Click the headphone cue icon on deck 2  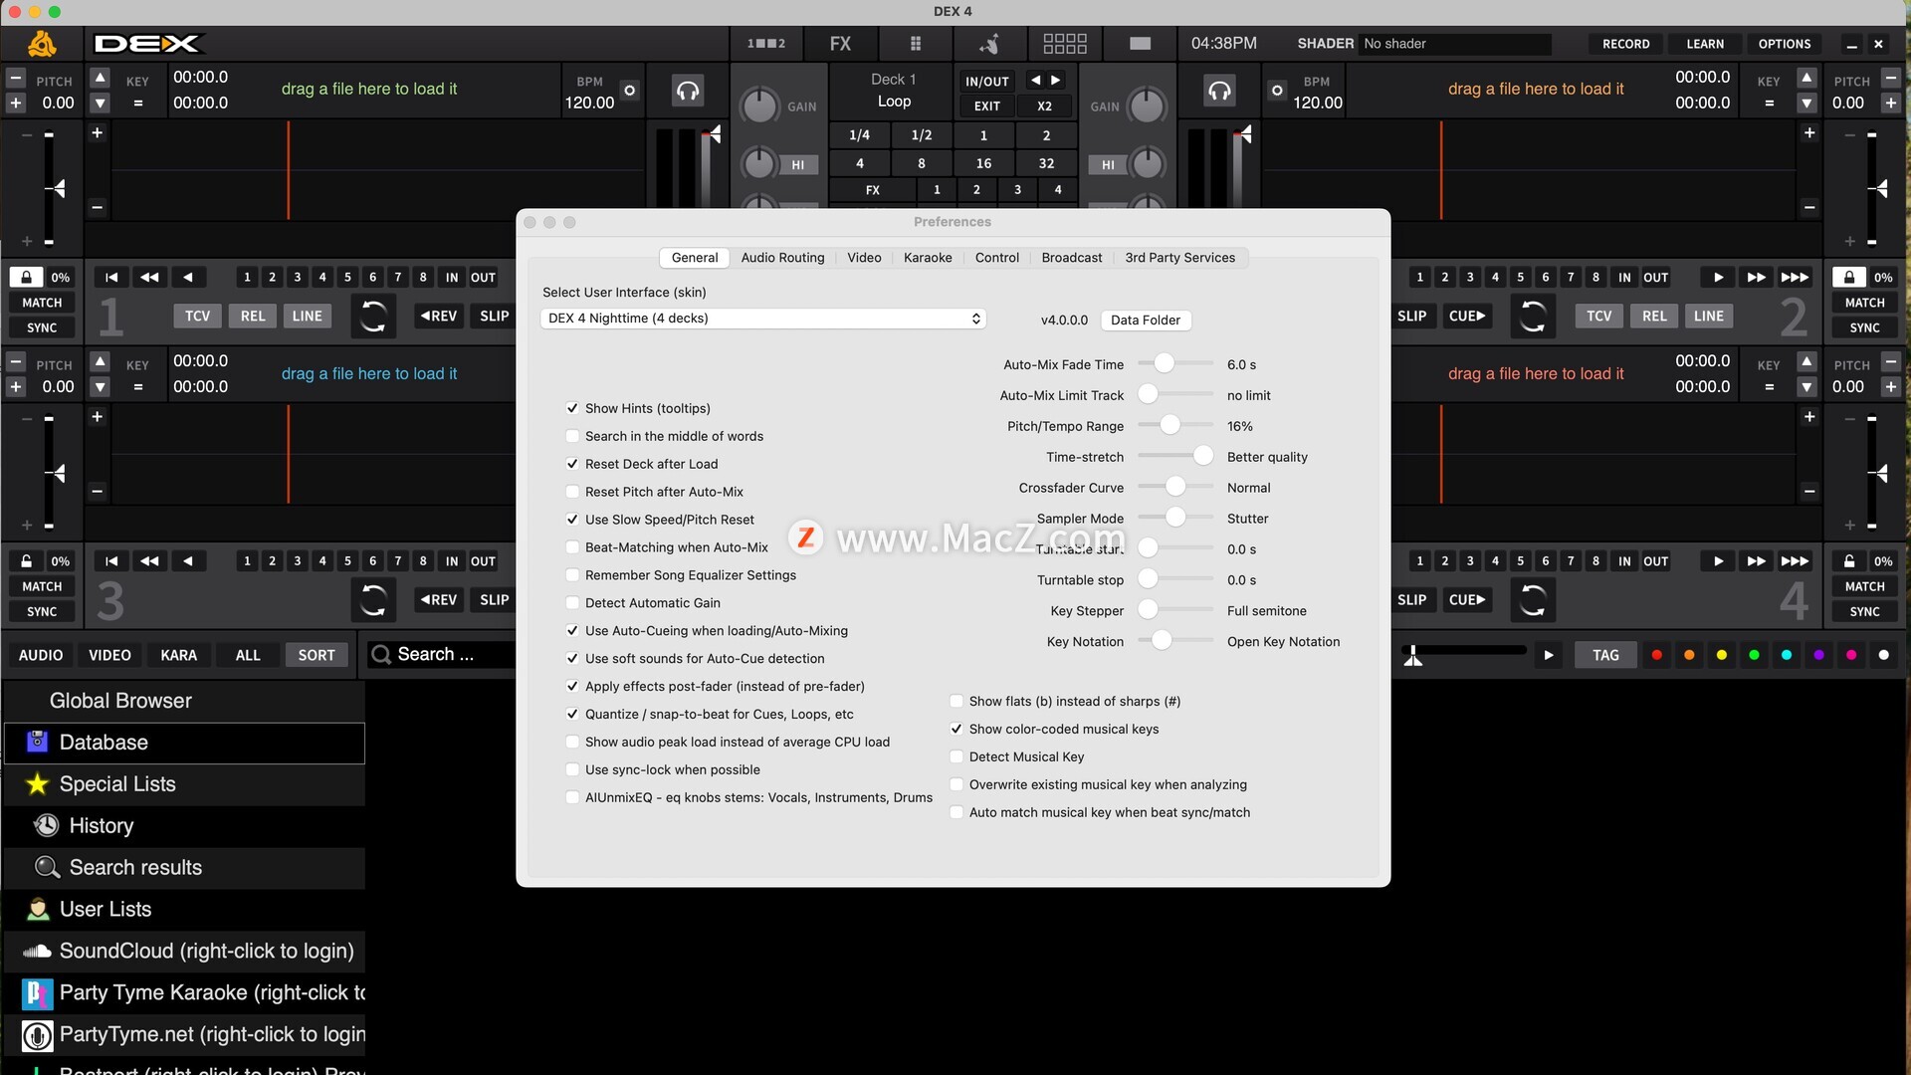pos(1219,91)
